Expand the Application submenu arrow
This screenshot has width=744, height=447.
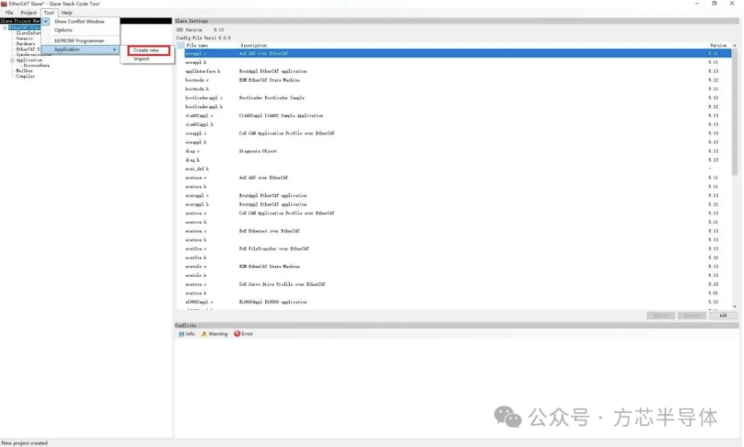tap(115, 50)
